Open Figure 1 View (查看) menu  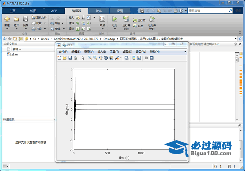(x=89, y=52)
